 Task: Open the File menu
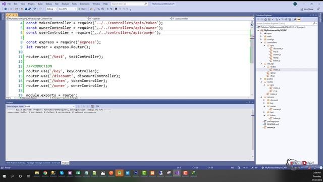click(x=9, y=4)
